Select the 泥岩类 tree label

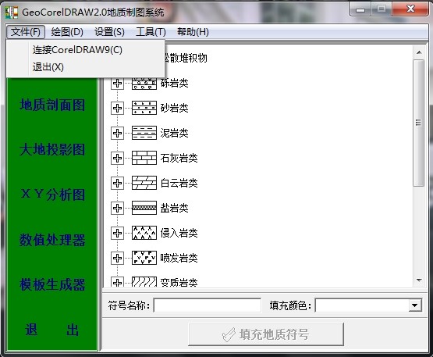click(x=175, y=133)
